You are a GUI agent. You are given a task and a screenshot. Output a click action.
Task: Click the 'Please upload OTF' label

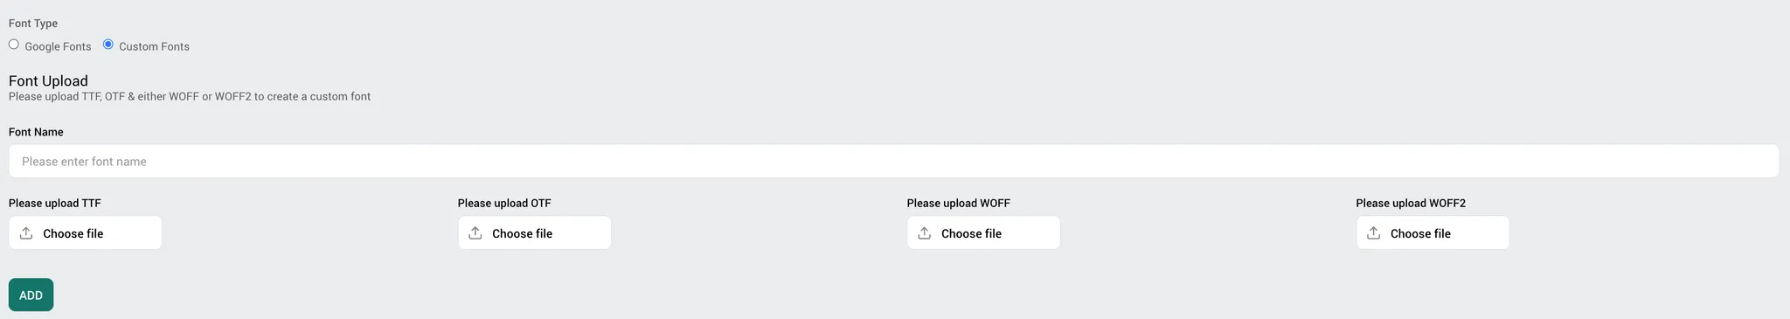point(504,203)
